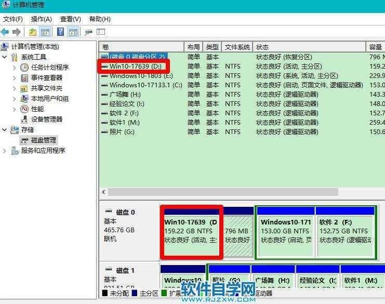
Task: Click the Device Manager icon in tree
Action: [x=24, y=120]
